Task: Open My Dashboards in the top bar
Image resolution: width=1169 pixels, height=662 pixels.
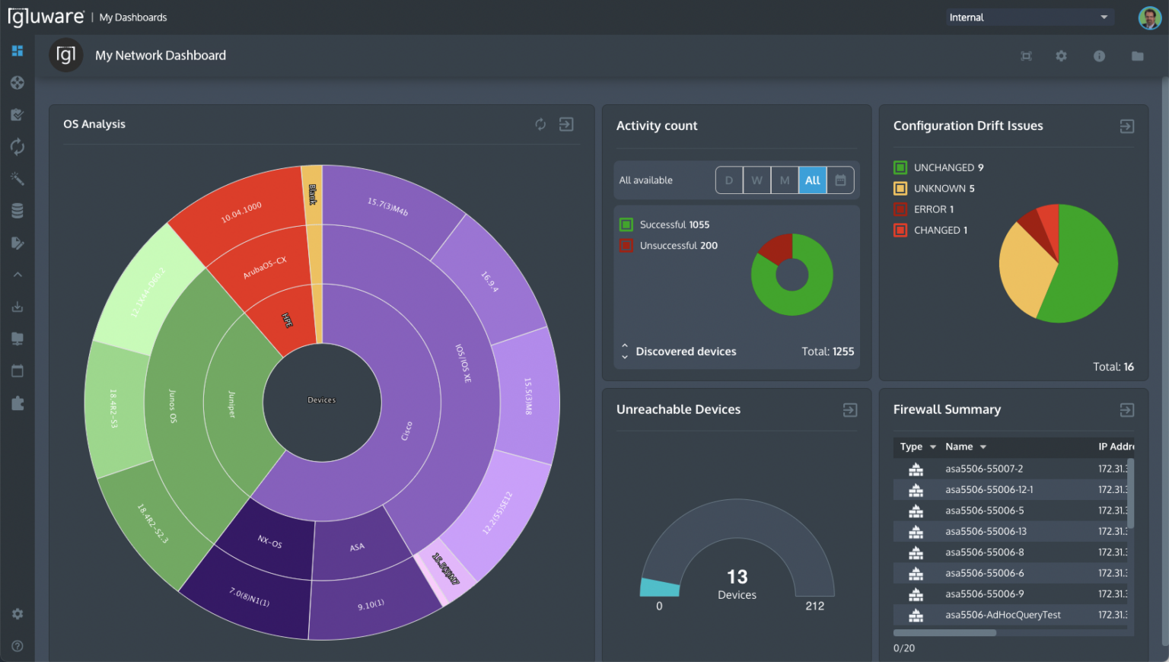Action: click(x=132, y=16)
